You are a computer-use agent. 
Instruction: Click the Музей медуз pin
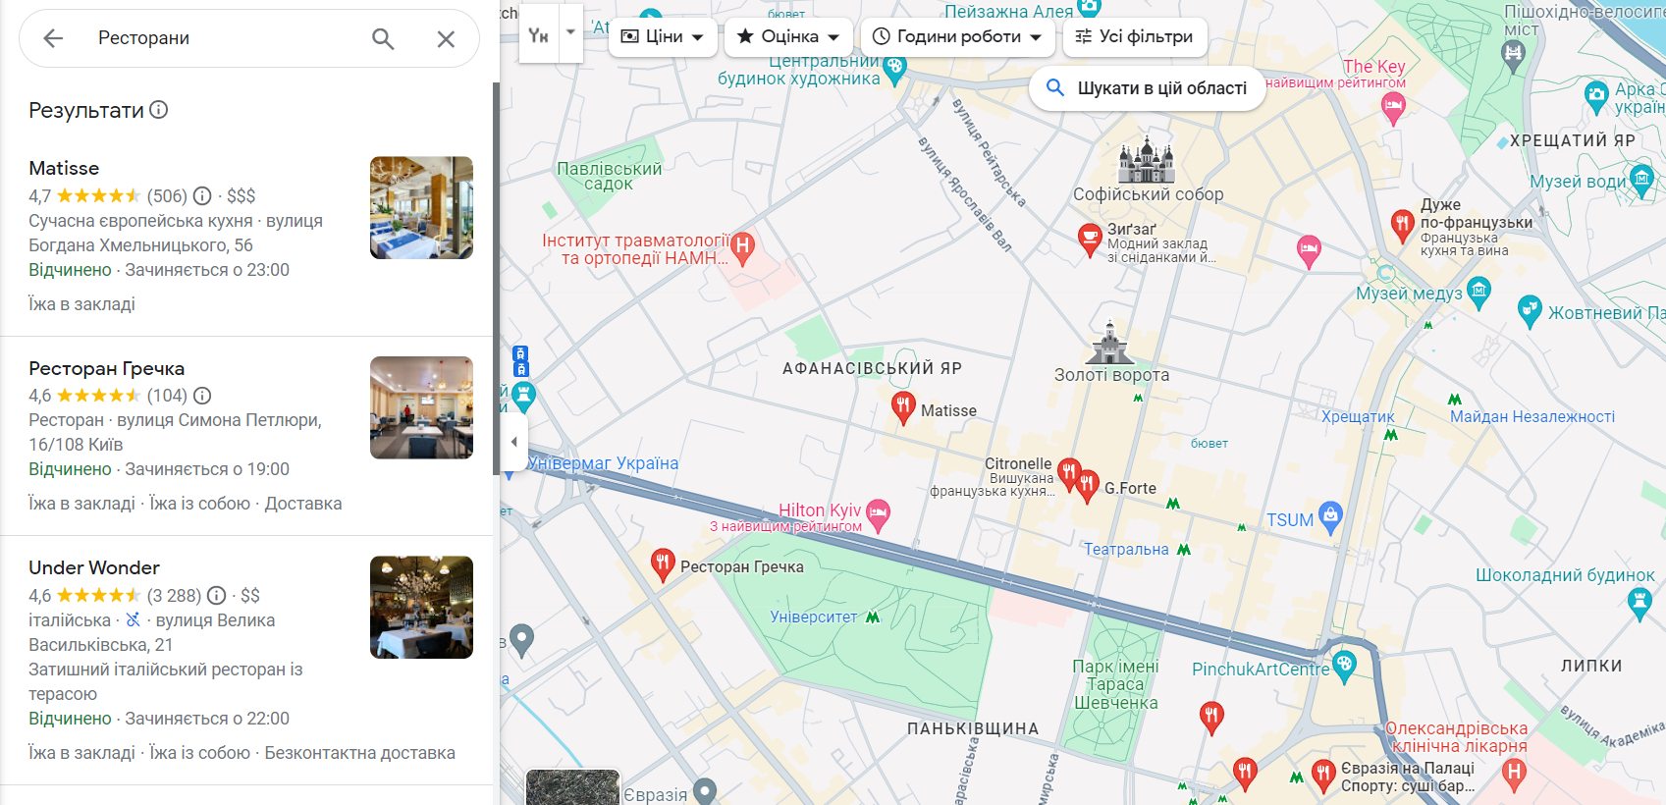click(x=1478, y=291)
